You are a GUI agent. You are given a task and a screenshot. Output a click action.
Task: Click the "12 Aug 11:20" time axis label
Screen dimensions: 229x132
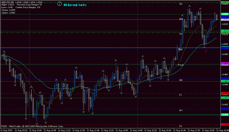[64, 130]
